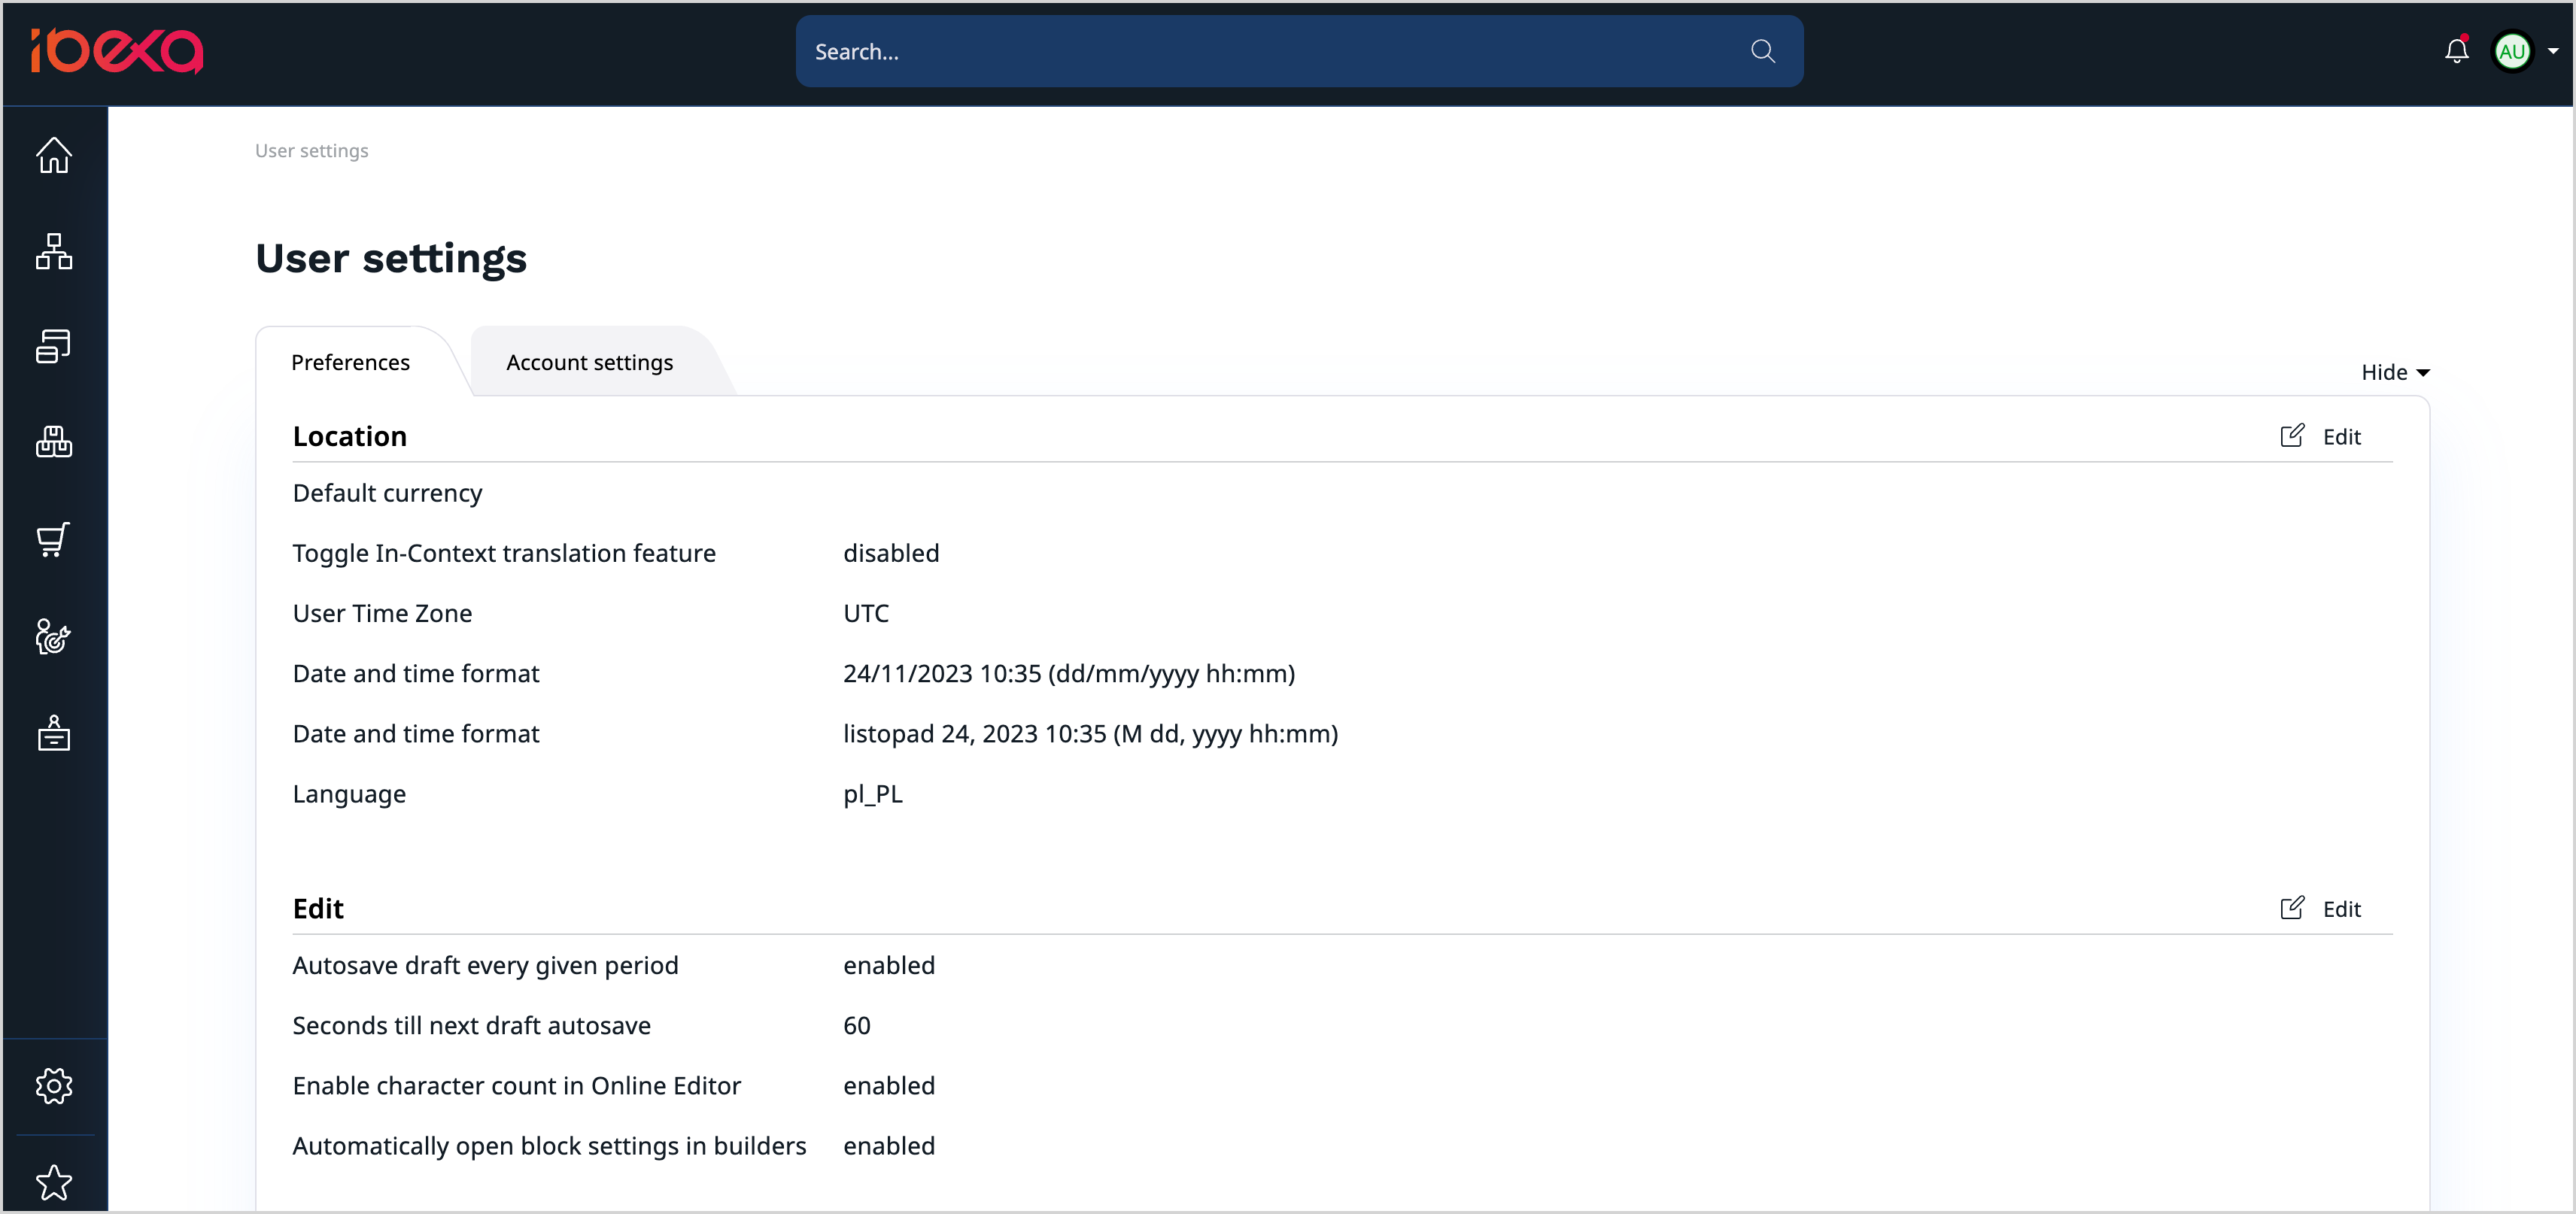This screenshot has width=2576, height=1214.
Task: Expand the Hide dropdown
Action: tap(2394, 372)
